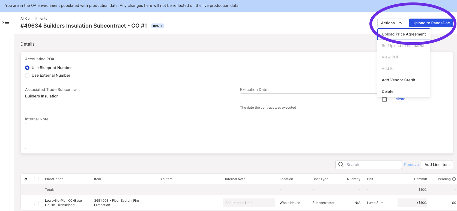Click the search magnifier icon
This screenshot has height=211, width=457.
click(x=341, y=164)
